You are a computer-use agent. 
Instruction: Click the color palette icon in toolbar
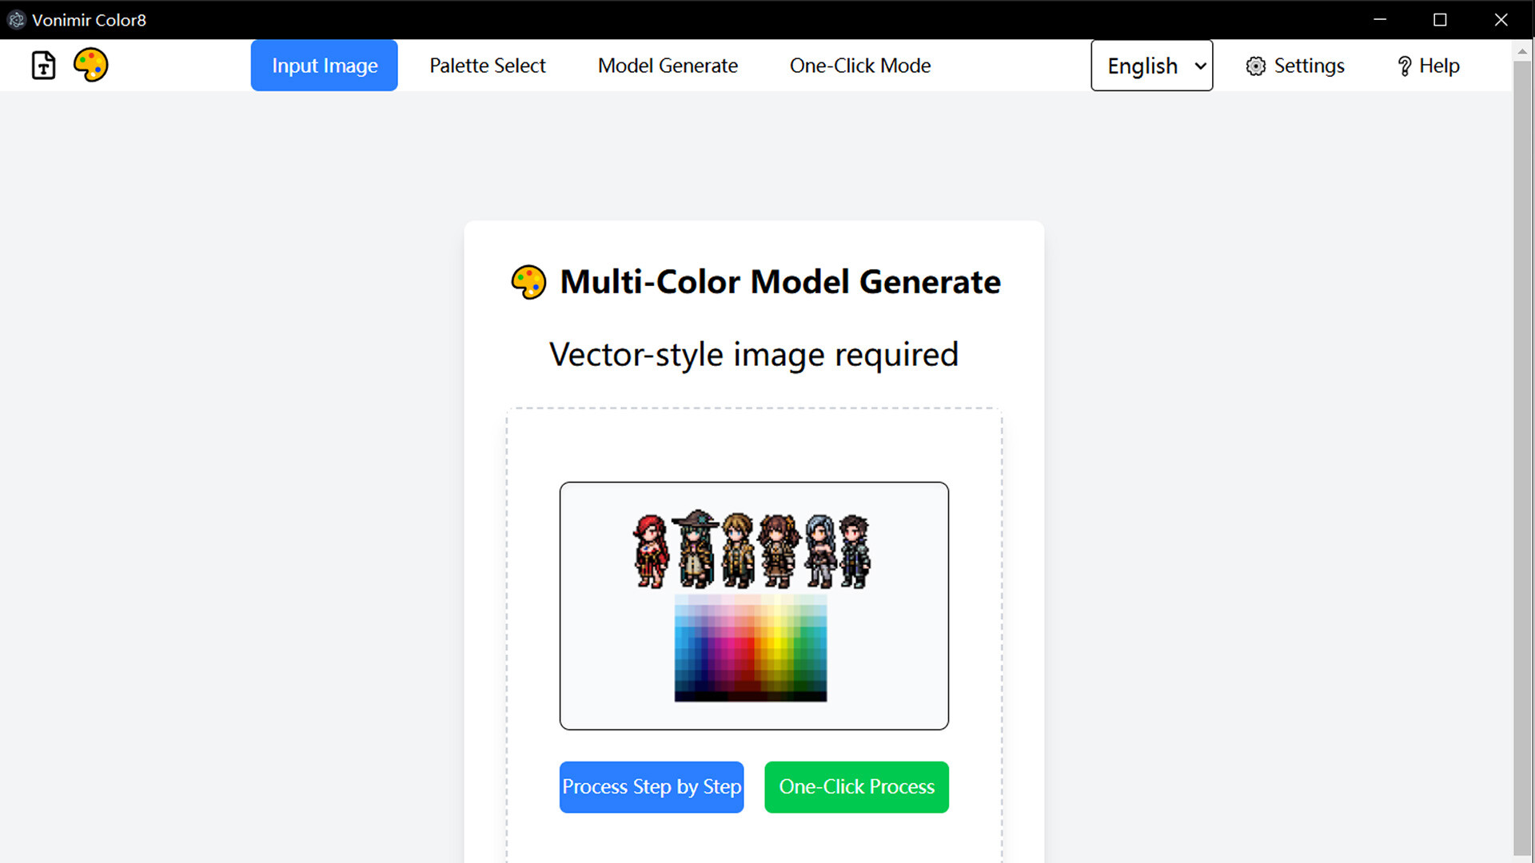tap(90, 65)
